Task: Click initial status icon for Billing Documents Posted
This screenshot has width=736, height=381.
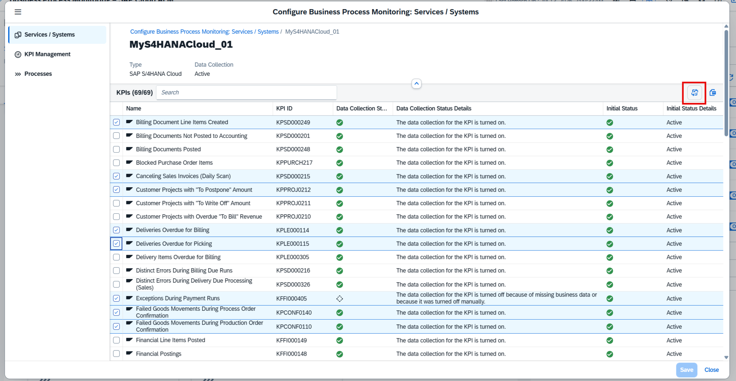Action: 610,150
